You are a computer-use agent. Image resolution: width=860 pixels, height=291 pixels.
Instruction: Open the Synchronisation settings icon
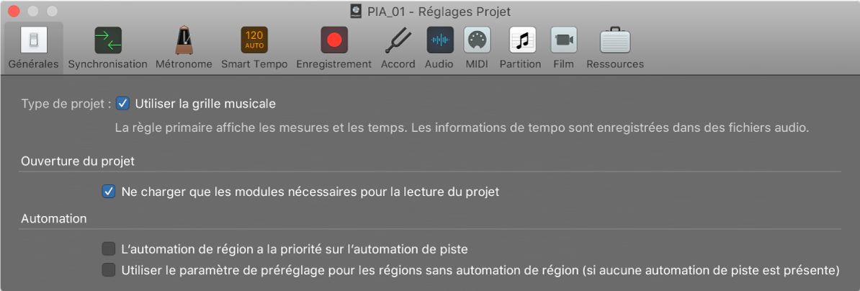coord(108,40)
